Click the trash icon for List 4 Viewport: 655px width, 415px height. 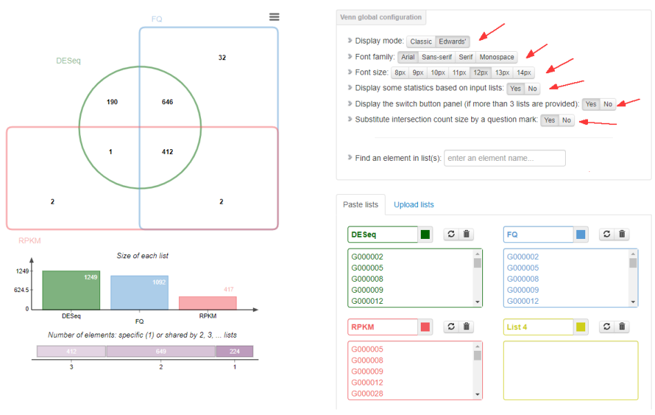(x=623, y=327)
